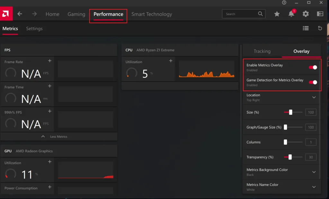This screenshot has height=199, width=329.
Task: Switch to the Settings sub-tab
Action: (x=34, y=29)
